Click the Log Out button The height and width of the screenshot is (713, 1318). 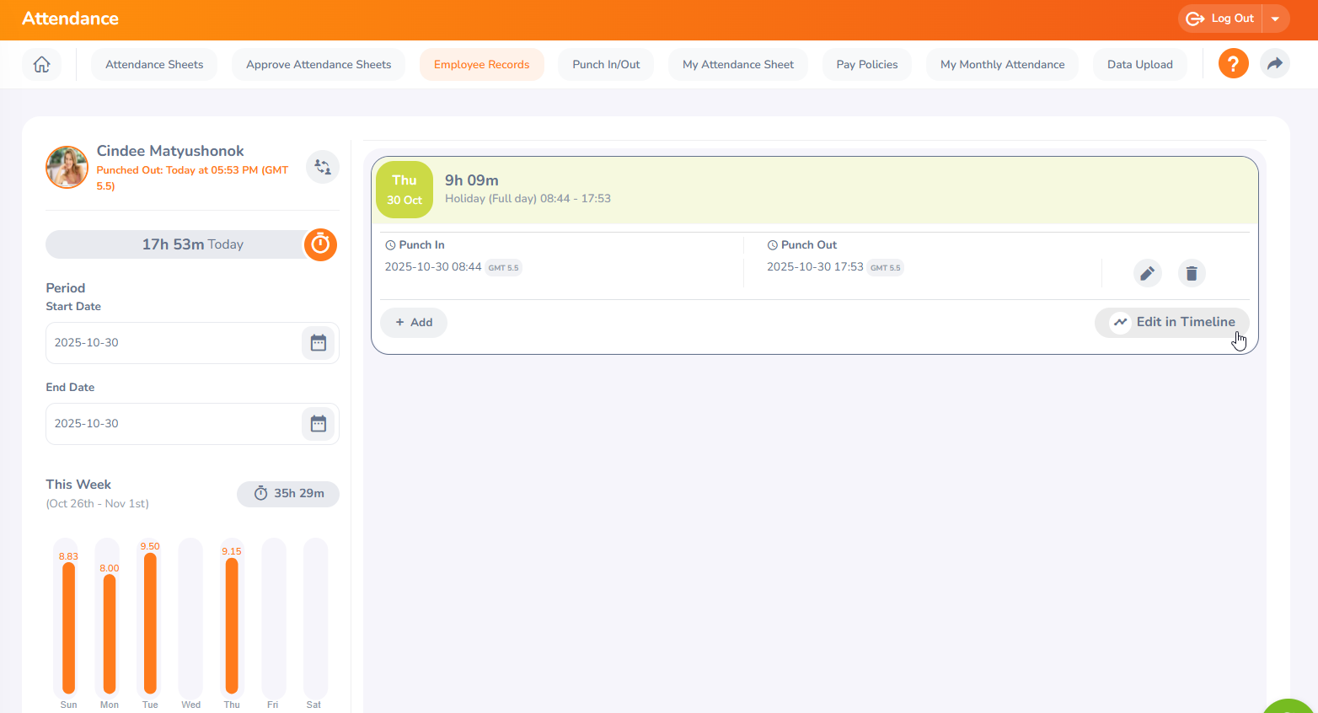[x=1221, y=19]
